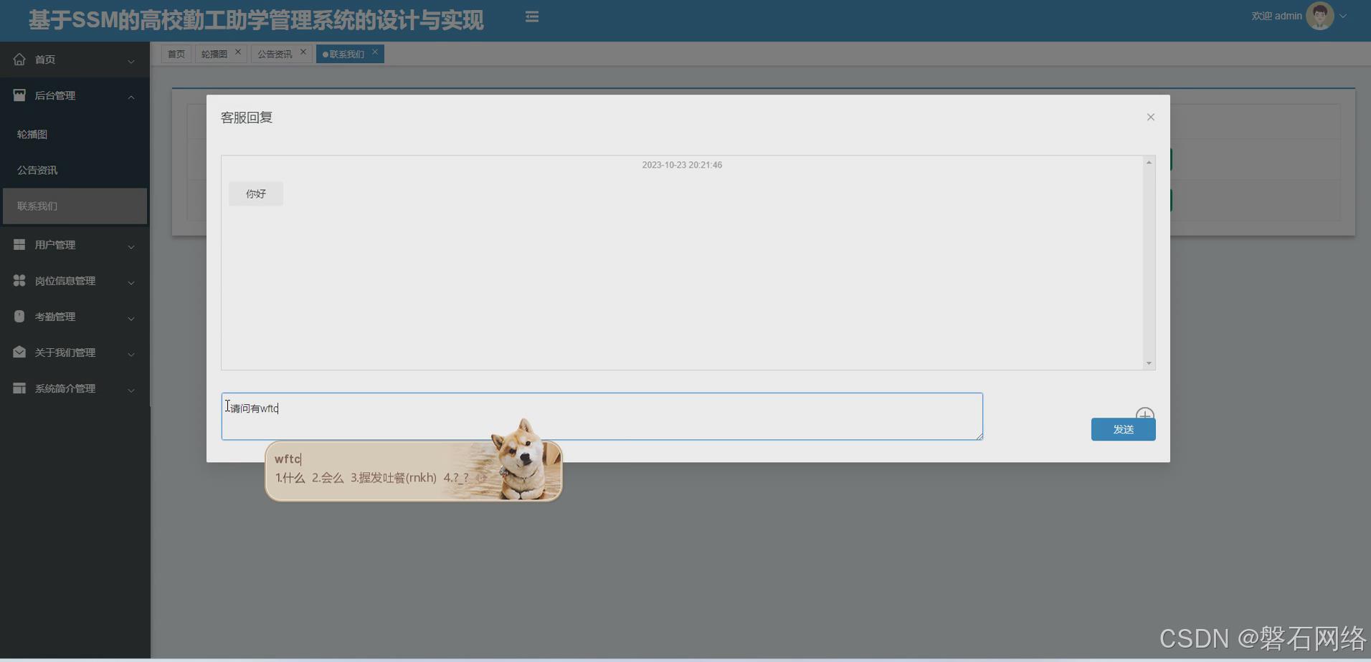Click the chat scrollbar down arrow

1149,363
